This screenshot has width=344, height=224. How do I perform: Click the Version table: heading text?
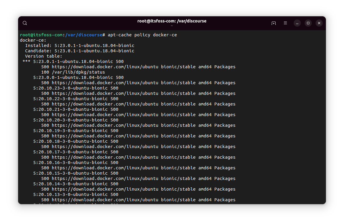pyautogui.click(x=44, y=56)
